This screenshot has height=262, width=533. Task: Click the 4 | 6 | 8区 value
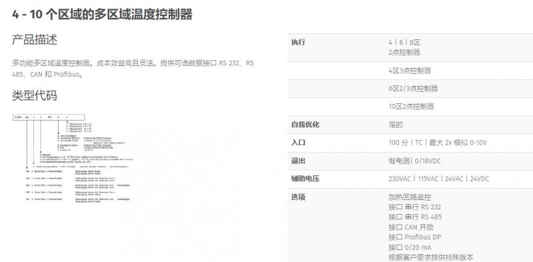coord(404,43)
